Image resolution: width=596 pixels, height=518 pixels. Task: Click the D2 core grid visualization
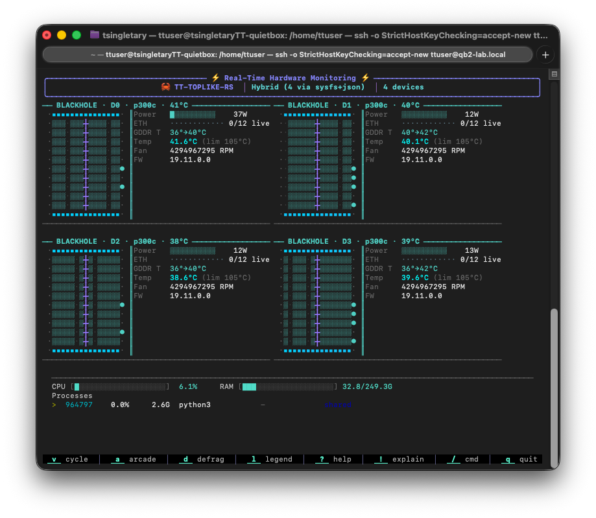[x=86, y=301]
